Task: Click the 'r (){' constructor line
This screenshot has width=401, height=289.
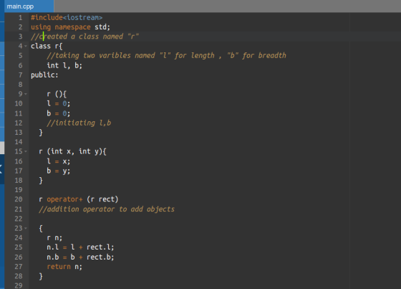Action: coord(57,94)
